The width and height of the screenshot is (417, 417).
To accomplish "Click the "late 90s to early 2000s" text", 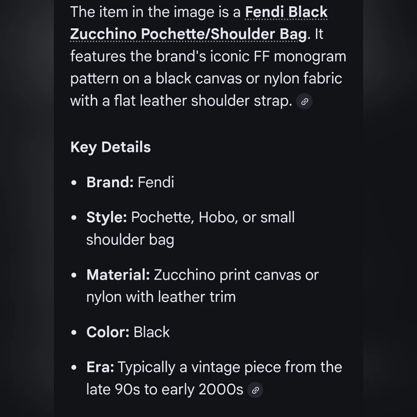I will (x=165, y=389).
